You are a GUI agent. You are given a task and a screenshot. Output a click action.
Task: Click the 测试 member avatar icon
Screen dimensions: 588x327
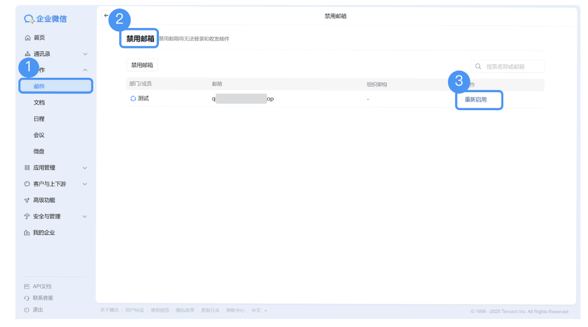(x=133, y=99)
